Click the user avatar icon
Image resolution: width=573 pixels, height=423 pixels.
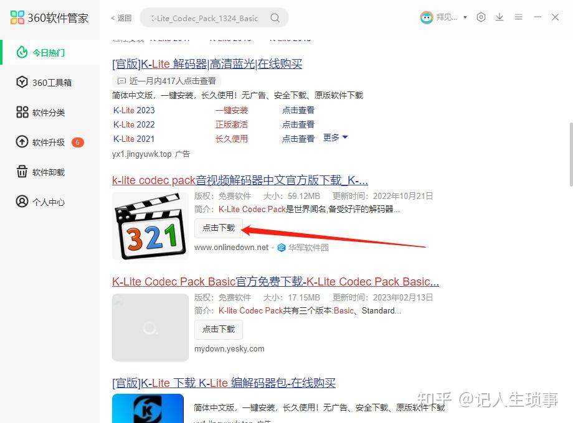(426, 17)
